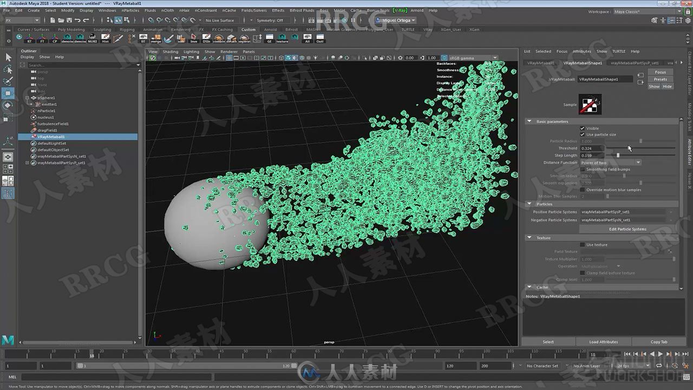Screen dimensions: 693x390
Task: Click the Focus button
Action: [x=661, y=72]
